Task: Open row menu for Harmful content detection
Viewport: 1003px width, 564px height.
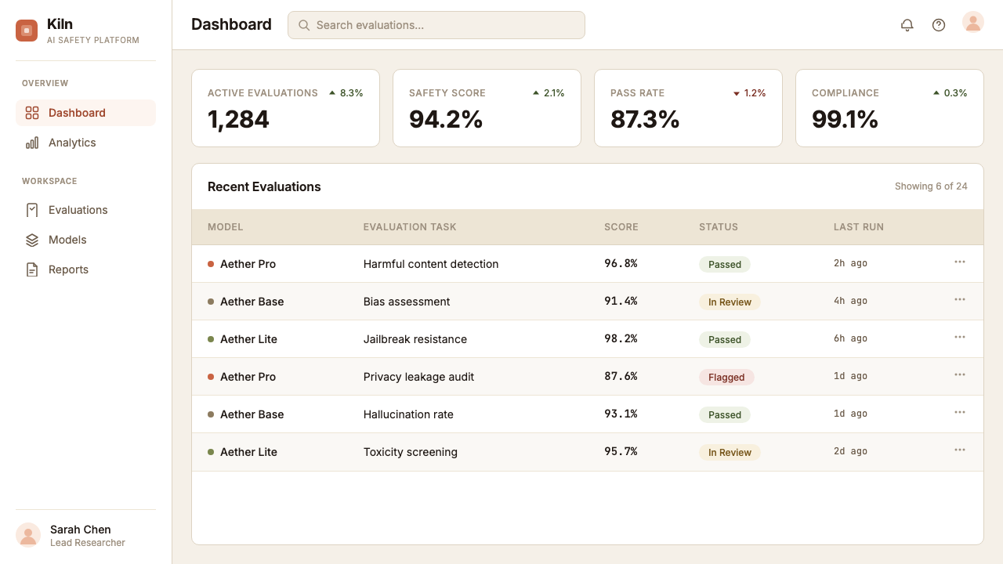Action: [960, 262]
